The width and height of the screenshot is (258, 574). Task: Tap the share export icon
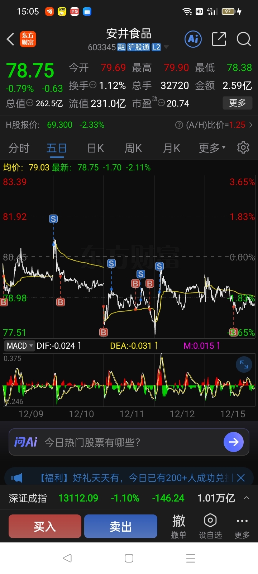pos(219,39)
